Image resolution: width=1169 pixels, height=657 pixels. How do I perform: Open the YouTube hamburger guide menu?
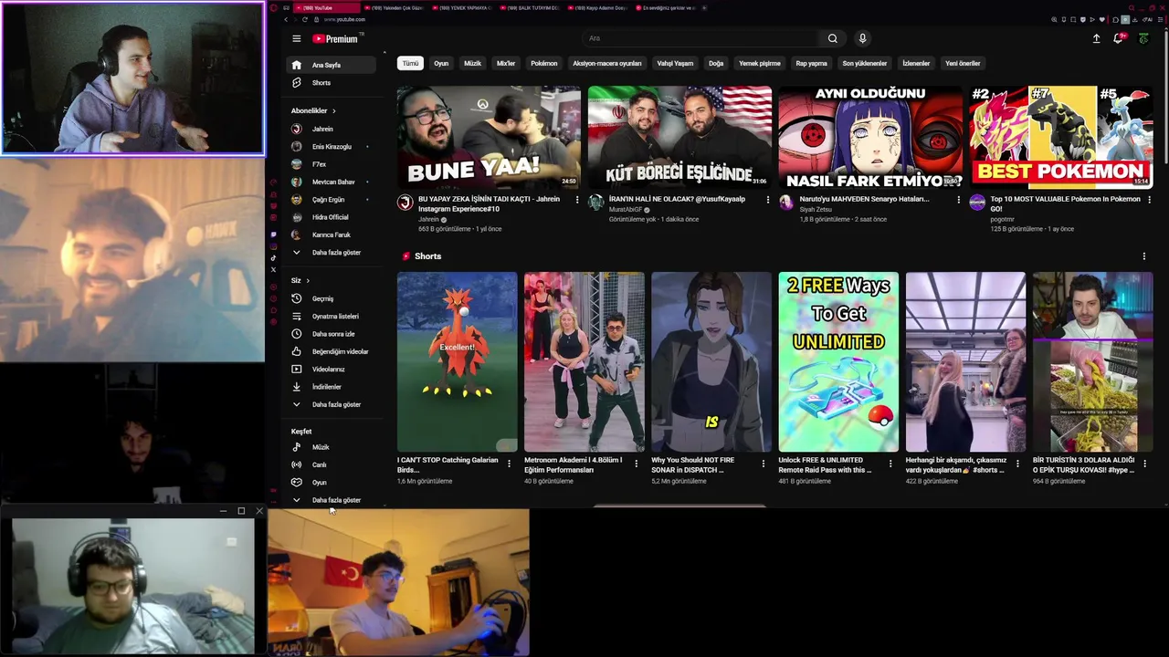(296, 38)
